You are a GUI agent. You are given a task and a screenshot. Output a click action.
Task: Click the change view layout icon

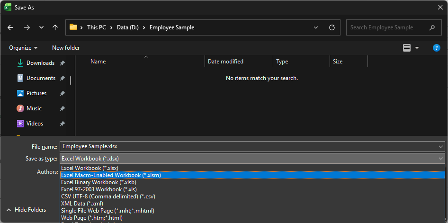tap(406, 48)
